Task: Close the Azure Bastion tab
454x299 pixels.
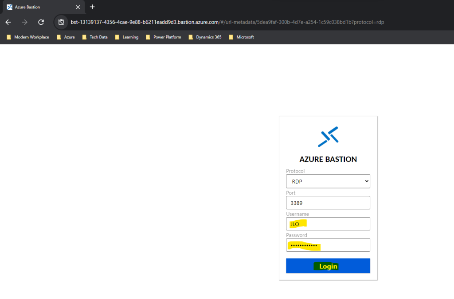Action: point(78,7)
